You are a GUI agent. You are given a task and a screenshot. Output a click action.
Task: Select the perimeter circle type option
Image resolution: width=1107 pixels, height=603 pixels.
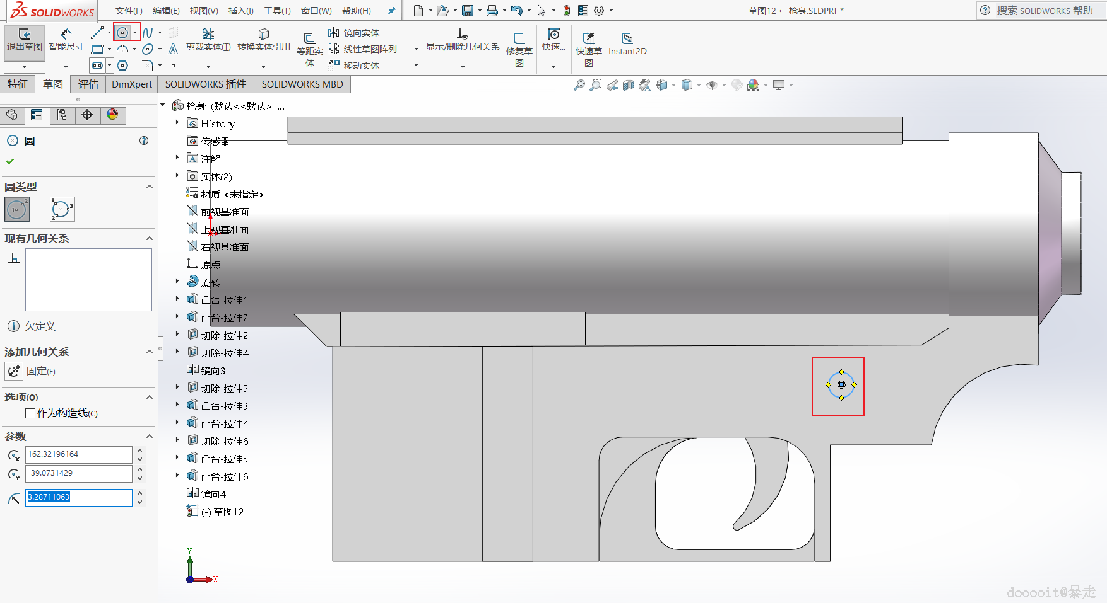click(62, 209)
